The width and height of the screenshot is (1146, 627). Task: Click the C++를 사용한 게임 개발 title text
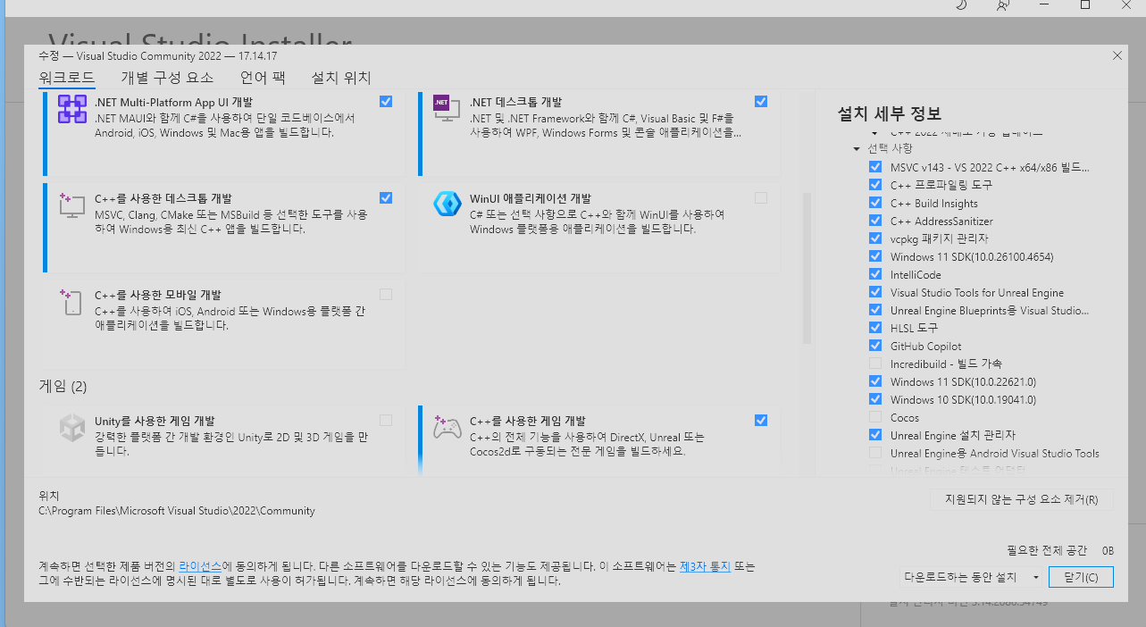(x=528, y=421)
